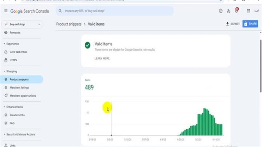262x147 pixels.
Task: Open the hamburger main menu
Action: click(x=6, y=11)
